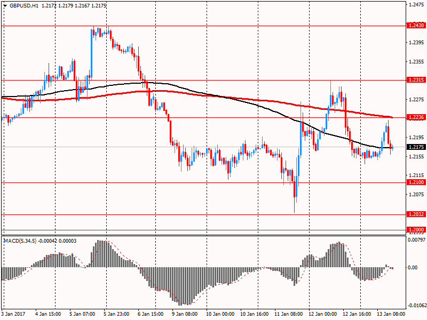This screenshot has width=427, height=320.
Task: Click the 9 Jan 08:00 time label
Action: (x=185, y=314)
